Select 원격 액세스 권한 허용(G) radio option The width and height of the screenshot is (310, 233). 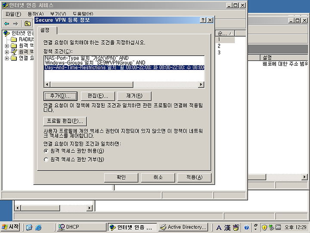[74, 151]
